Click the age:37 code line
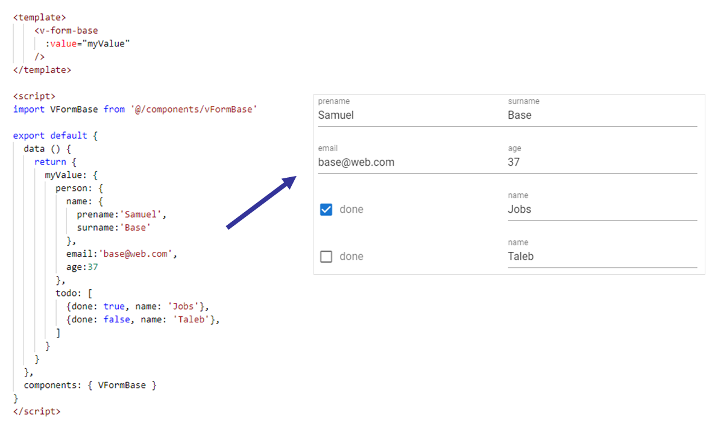This screenshot has height=432, width=715. (x=82, y=267)
